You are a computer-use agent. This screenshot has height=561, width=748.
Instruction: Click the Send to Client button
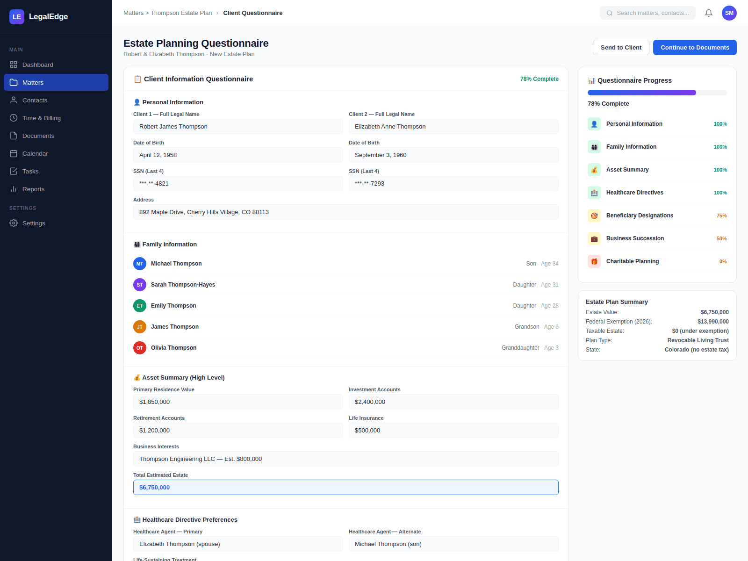tap(621, 47)
